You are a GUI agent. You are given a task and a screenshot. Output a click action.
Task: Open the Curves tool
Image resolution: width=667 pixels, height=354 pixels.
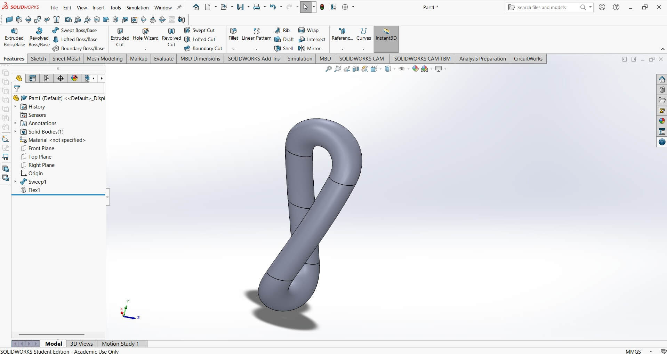tap(364, 34)
